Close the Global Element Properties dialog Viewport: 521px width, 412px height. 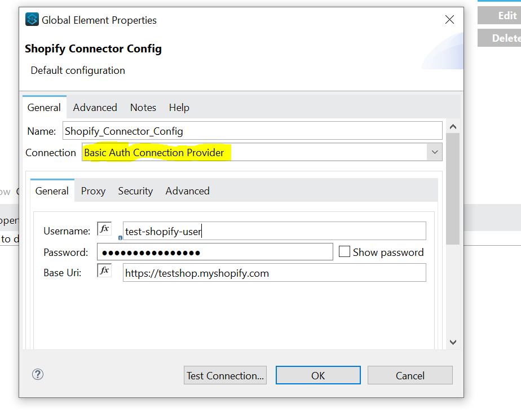point(449,20)
